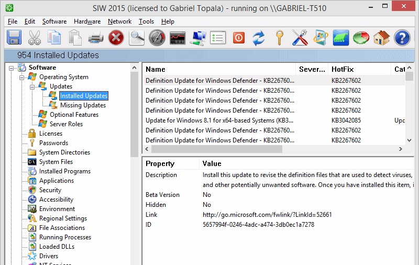The image size is (419, 265).
Task: Collapse the Software tree node
Action: (11, 68)
